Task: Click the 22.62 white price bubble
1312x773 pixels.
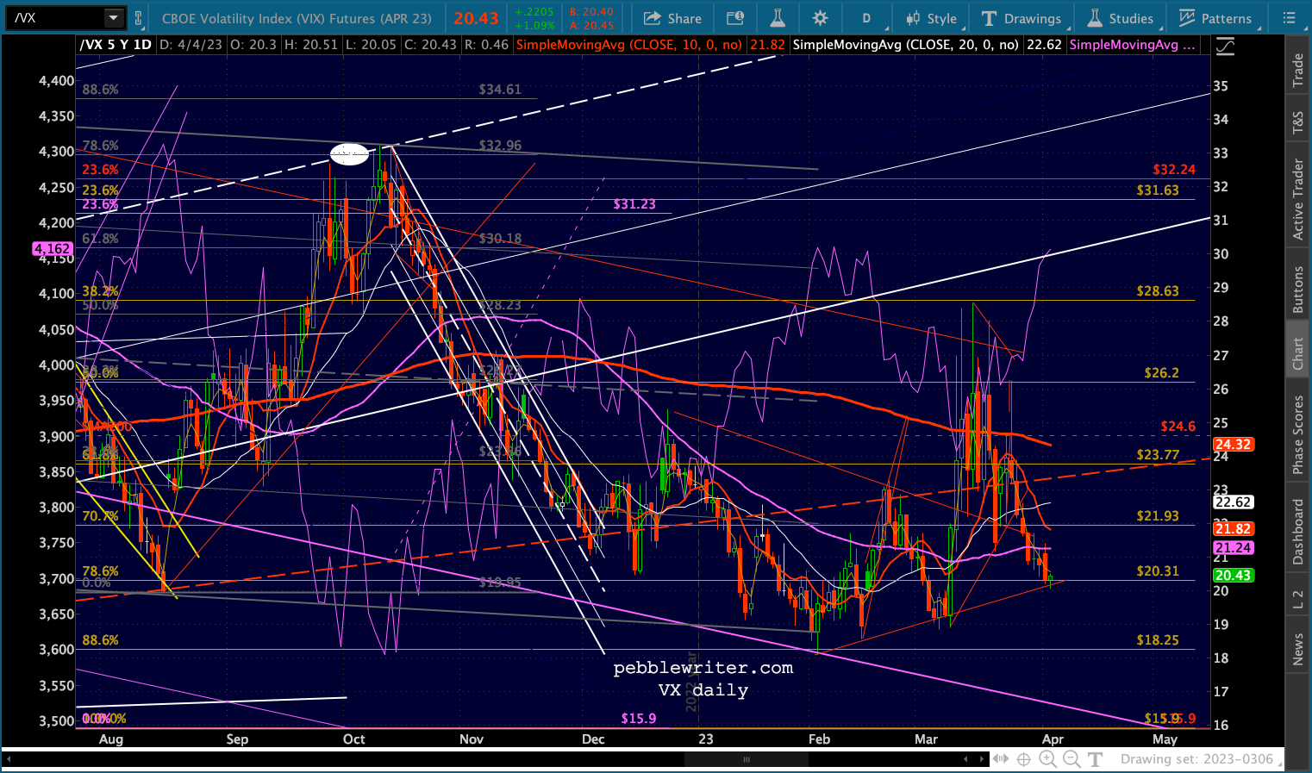Action: (x=1233, y=502)
